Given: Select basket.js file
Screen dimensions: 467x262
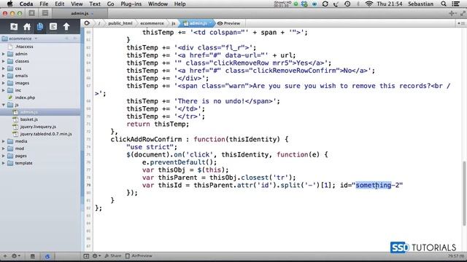Looking at the screenshot, I should tap(28, 119).
